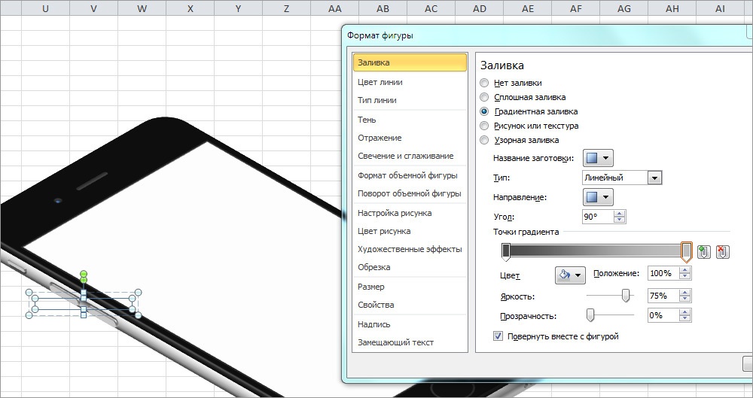Open the Цвет линии category
The image size is (753, 398).
(410, 82)
